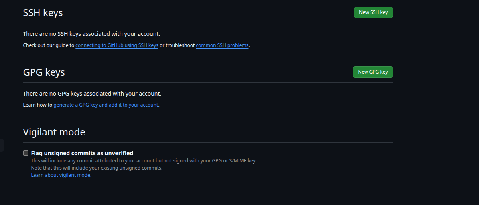Click the divider line under Vigilant mode heading

(x=208, y=142)
